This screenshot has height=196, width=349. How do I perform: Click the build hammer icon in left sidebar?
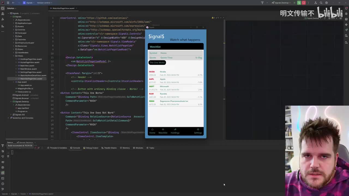click(3, 146)
